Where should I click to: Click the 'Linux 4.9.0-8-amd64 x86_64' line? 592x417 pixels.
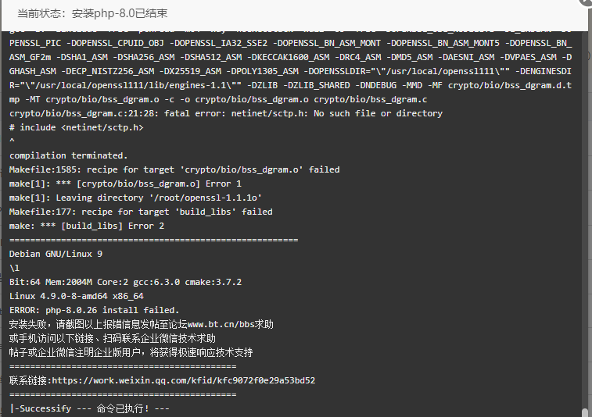[x=77, y=296]
